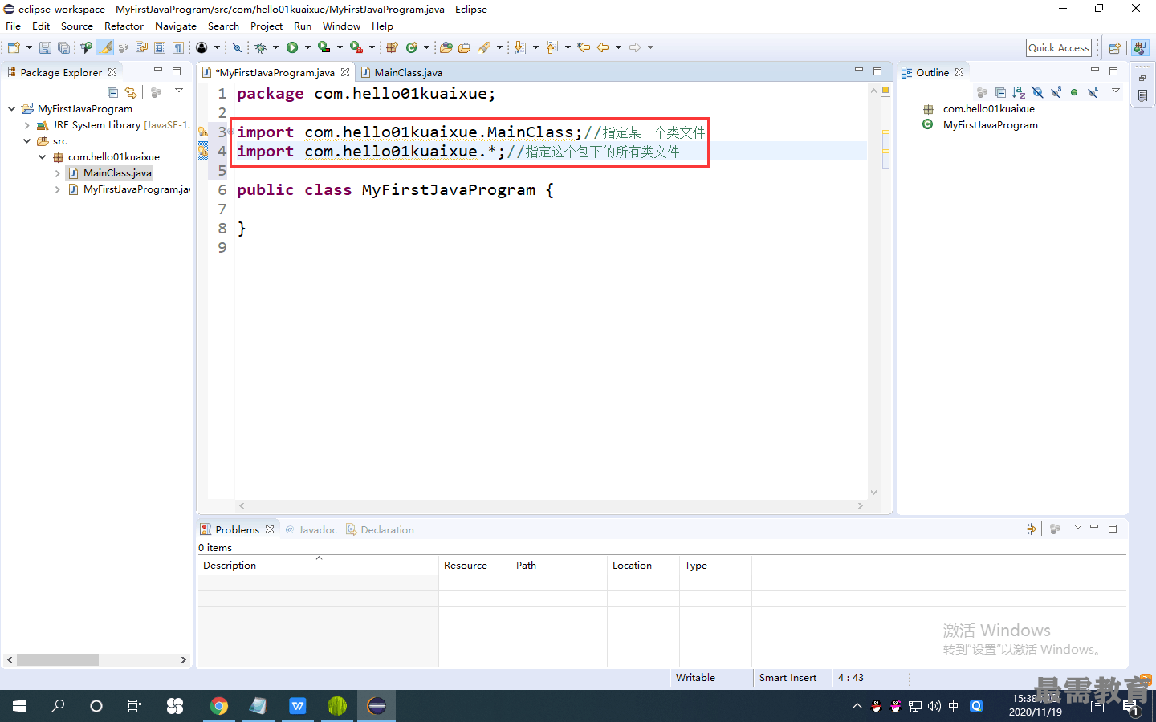Click the Save toolbar icon
The height and width of the screenshot is (722, 1156).
coord(45,47)
